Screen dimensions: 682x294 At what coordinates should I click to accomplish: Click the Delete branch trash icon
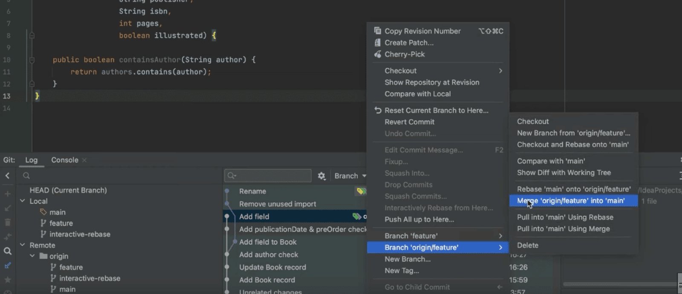[x=7, y=222]
